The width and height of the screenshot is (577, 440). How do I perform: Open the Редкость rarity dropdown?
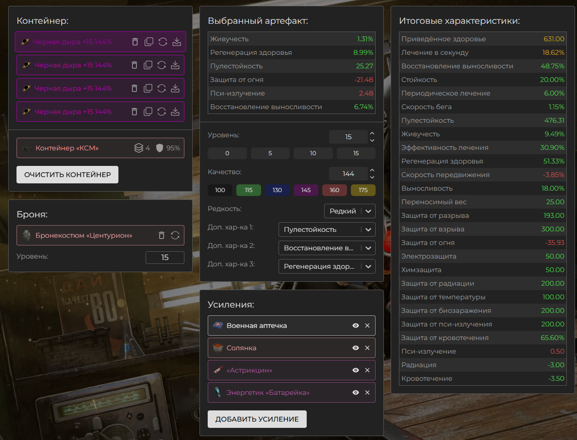[x=349, y=211]
